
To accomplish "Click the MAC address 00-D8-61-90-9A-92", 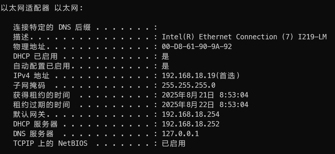I will [197, 47].
